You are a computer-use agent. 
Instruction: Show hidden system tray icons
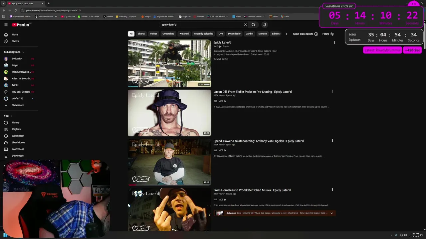pos(391,235)
